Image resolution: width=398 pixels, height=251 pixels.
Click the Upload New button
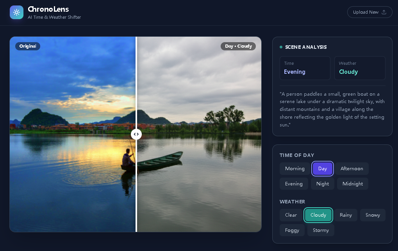(x=369, y=12)
